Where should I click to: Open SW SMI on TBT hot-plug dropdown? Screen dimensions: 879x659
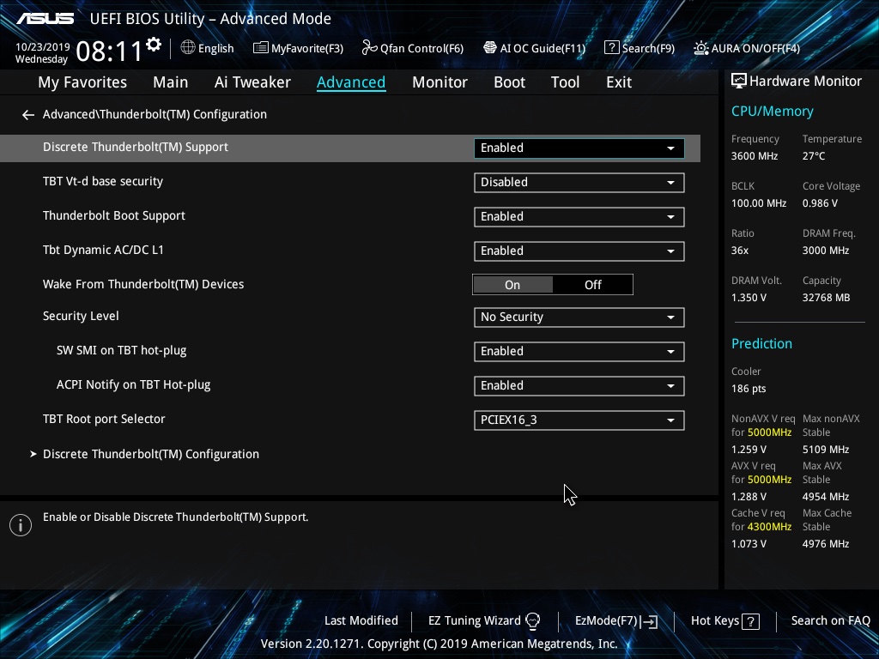(x=579, y=351)
